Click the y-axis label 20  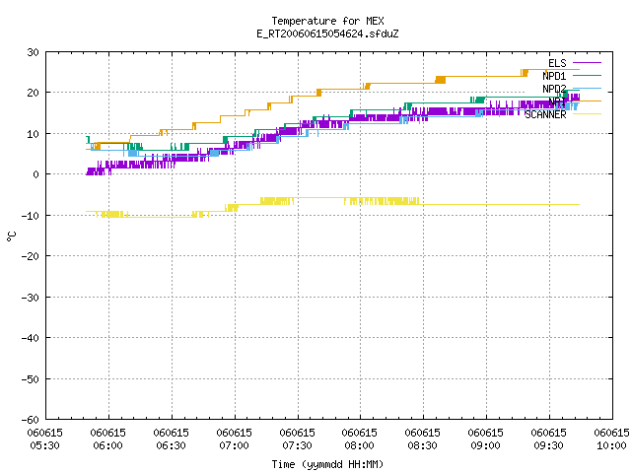point(33,93)
